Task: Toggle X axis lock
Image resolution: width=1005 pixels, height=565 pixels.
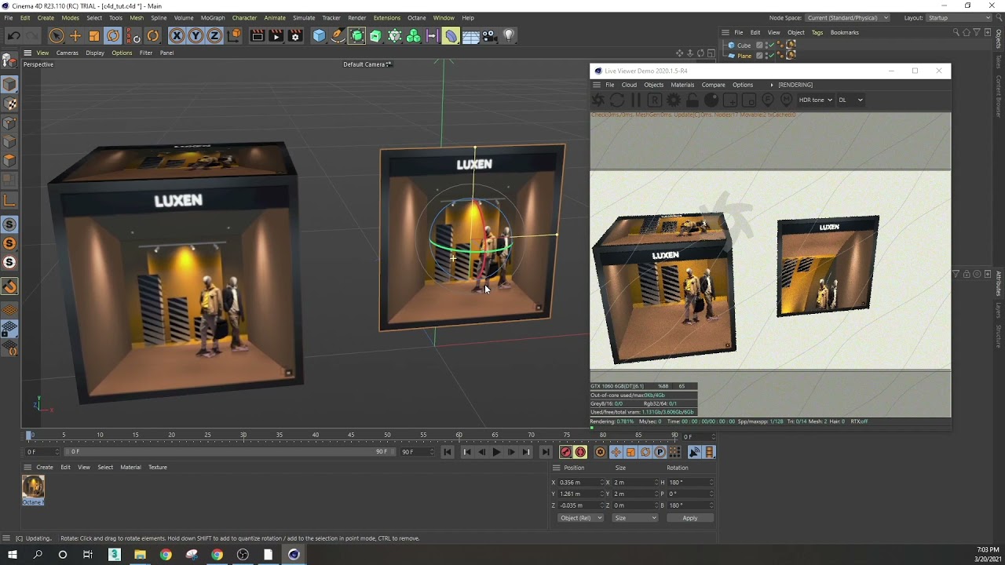Action: click(x=177, y=35)
